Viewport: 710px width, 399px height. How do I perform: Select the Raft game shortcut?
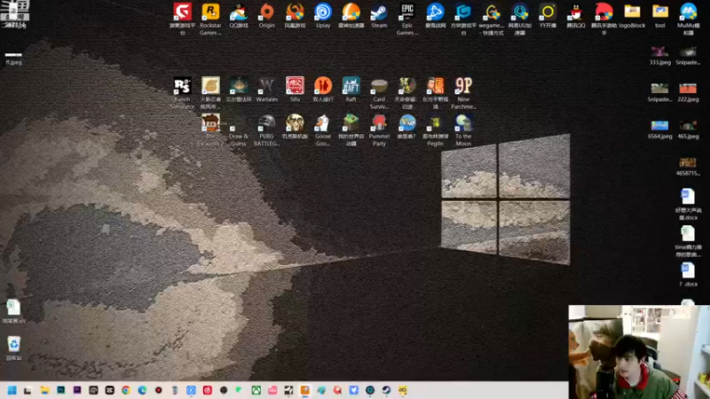[x=351, y=90]
